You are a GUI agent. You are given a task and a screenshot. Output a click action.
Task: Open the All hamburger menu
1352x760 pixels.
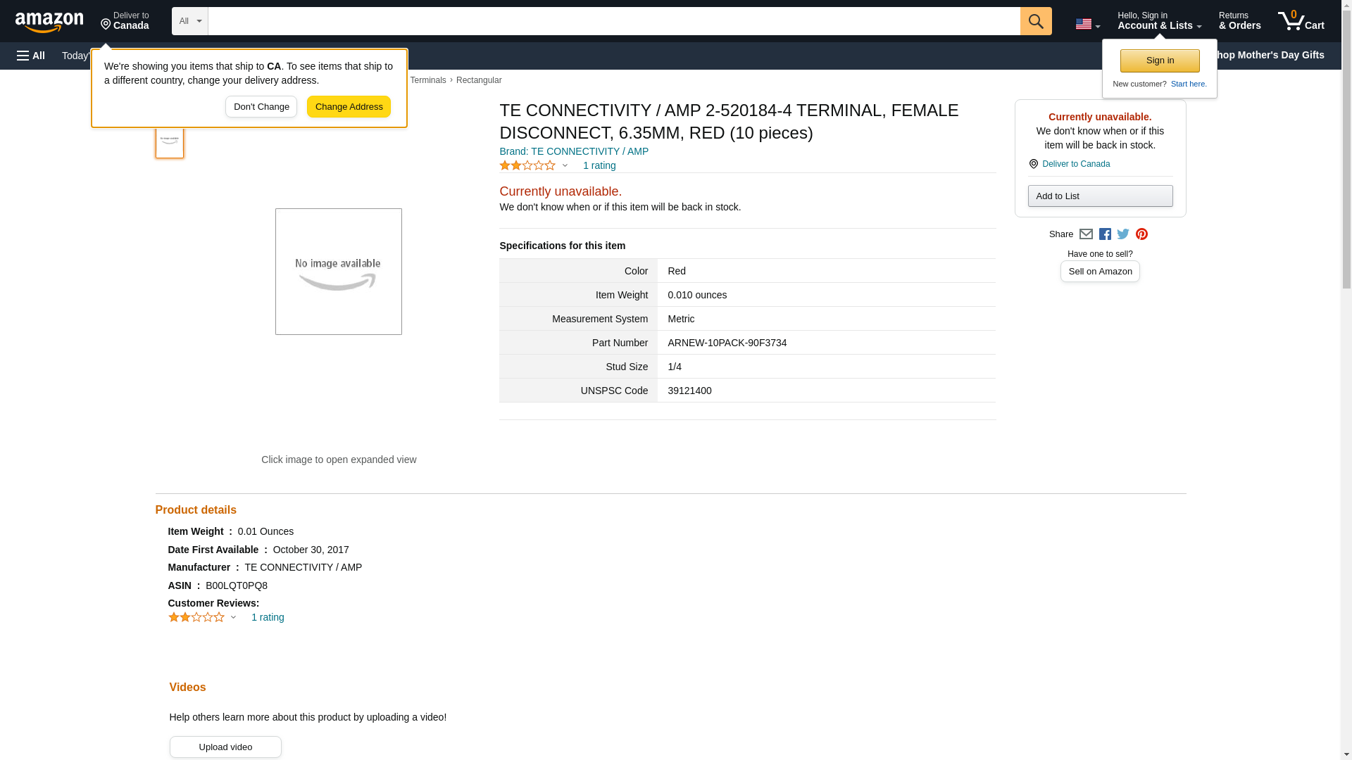[x=31, y=56]
